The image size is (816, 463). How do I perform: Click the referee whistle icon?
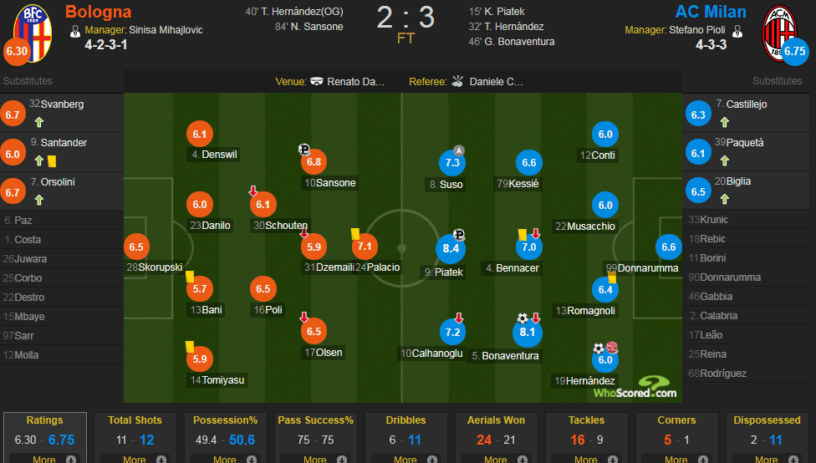457,81
